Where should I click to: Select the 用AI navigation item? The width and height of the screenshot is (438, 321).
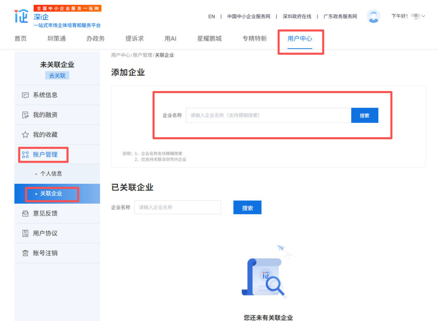point(170,38)
